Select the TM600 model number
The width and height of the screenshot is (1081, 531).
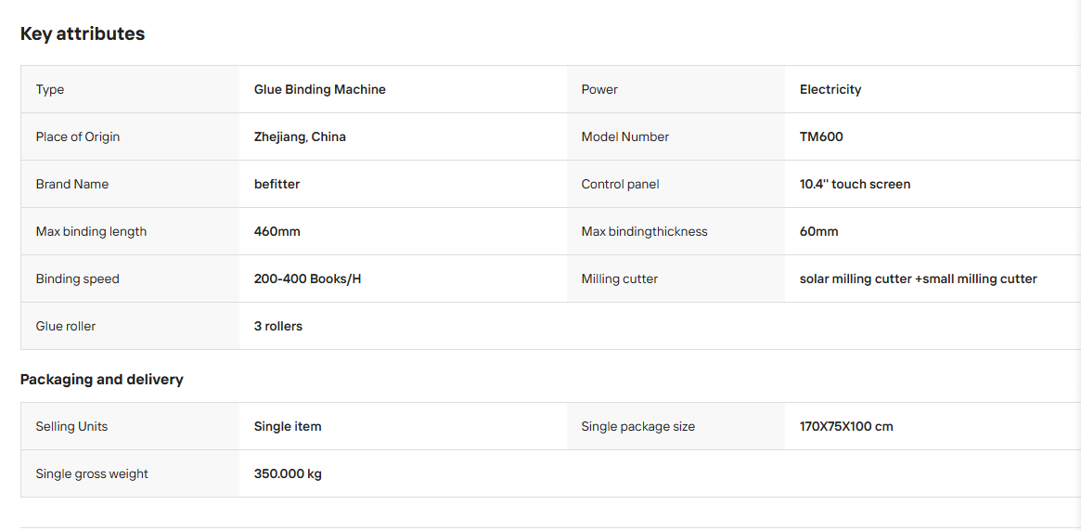[821, 136]
